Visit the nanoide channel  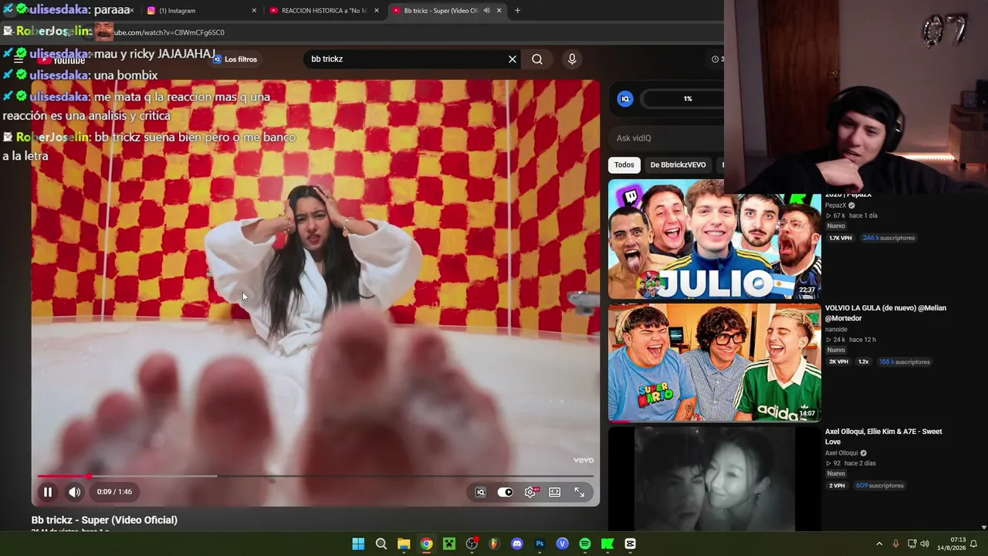[836, 329]
